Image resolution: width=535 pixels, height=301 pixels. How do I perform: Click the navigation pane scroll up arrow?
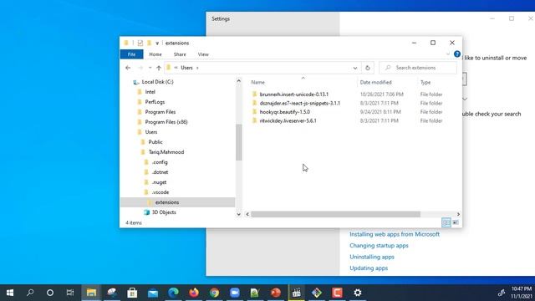coord(239,81)
